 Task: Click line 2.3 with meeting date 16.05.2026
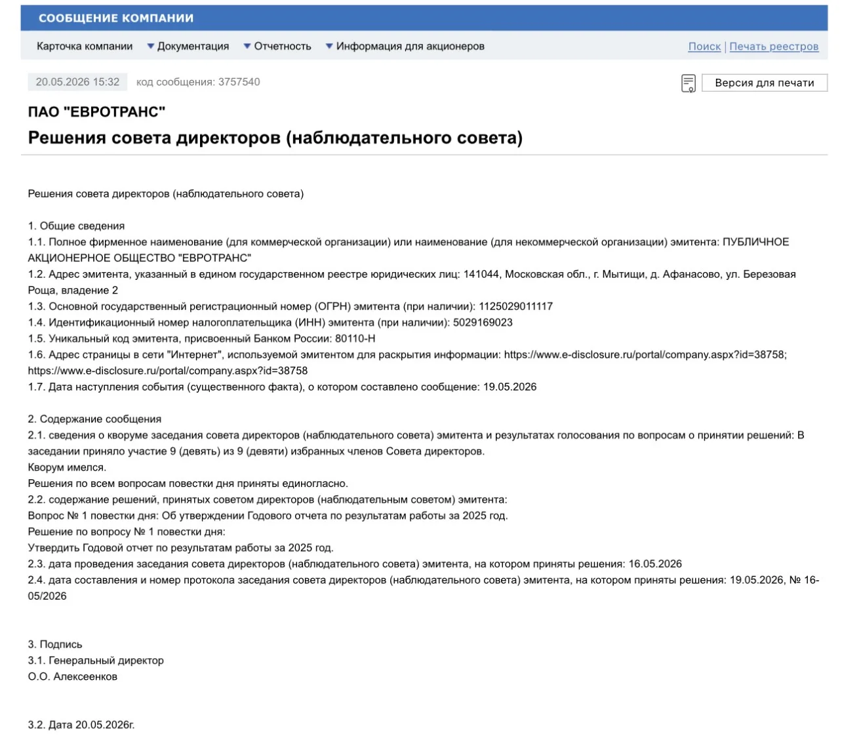point(355,564)
